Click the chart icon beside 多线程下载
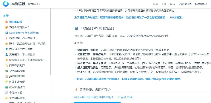The height and width of the screenshot is (103, 211). pyautogui.click(x=7, y=93)
